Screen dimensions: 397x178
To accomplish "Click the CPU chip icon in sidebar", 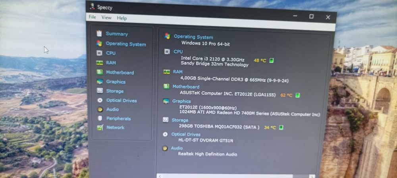I will (x=99, y=53).
